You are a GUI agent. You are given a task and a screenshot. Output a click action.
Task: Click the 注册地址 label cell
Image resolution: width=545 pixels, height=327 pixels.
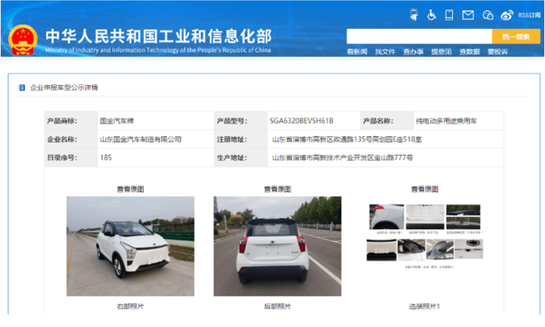click(240, 140)
